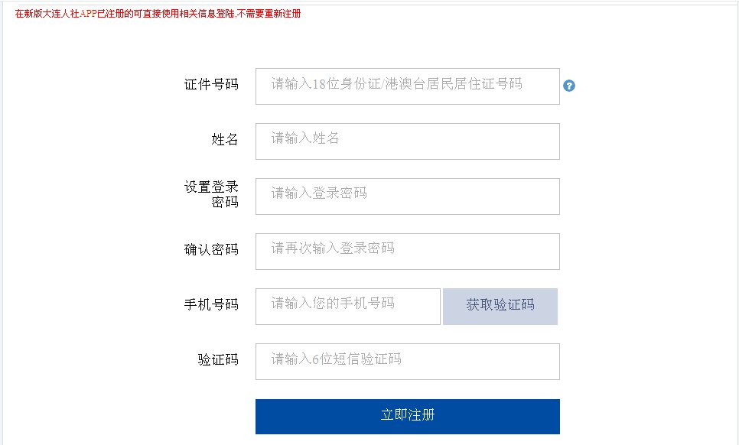Click the 验证码 label text
Image resolution: width=739 pixels, height=445 pixels.
pyautogui.click(x=218, y=359)
